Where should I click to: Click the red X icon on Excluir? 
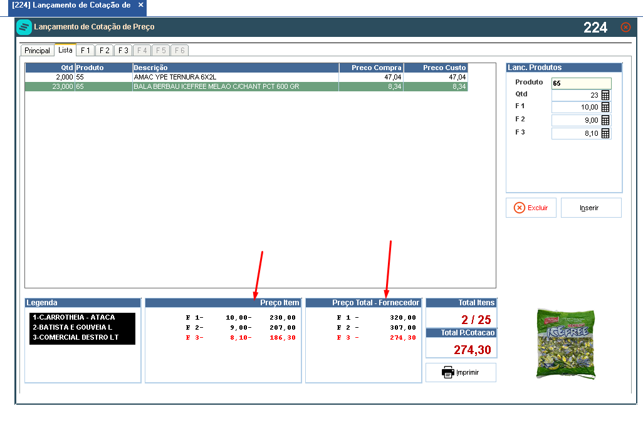pyautogui.click(x=519, y=208)
